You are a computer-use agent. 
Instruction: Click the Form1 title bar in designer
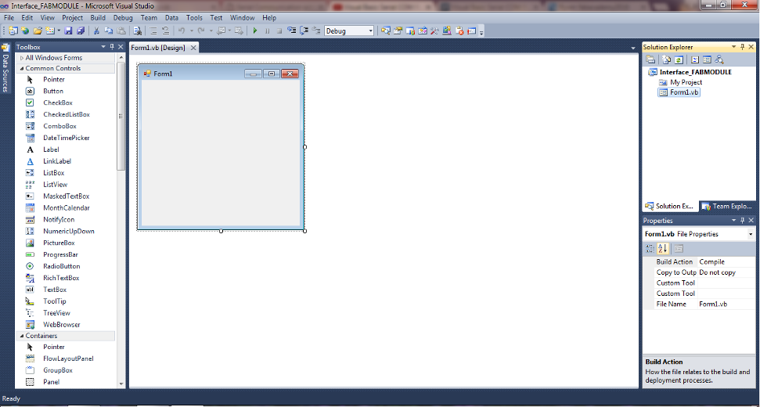[221, 74]
